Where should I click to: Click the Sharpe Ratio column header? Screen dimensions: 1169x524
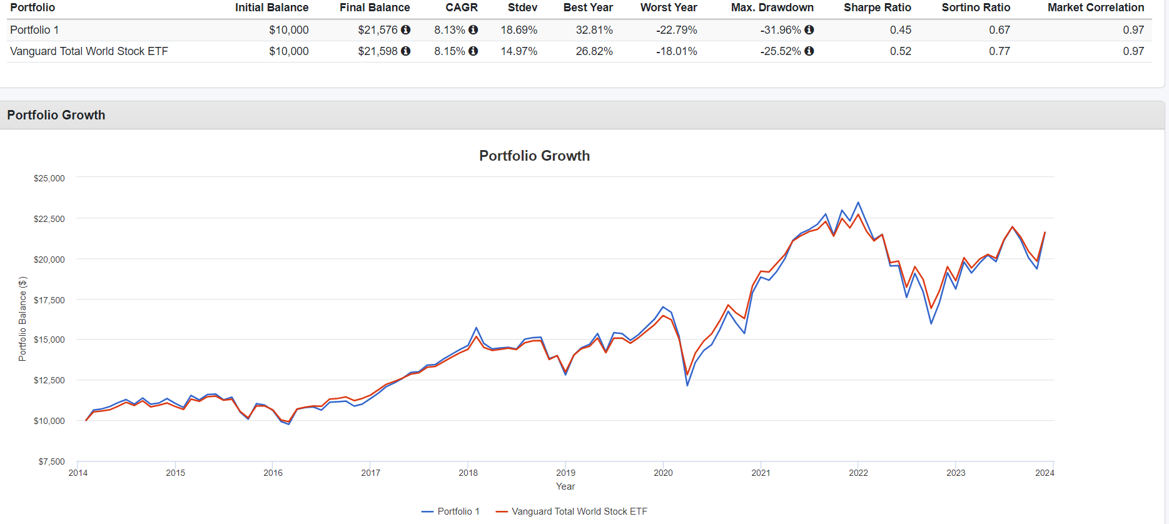click(877, 8)
